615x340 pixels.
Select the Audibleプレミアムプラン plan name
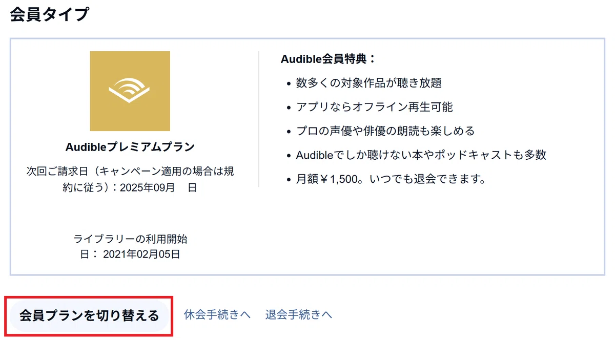point(130,147)
